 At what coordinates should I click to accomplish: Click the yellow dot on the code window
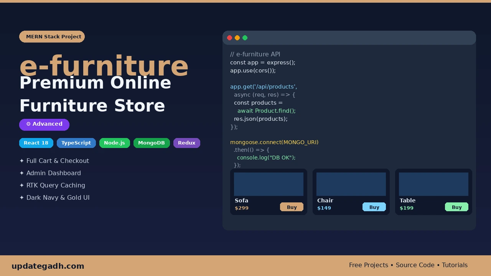click(237, 38)
